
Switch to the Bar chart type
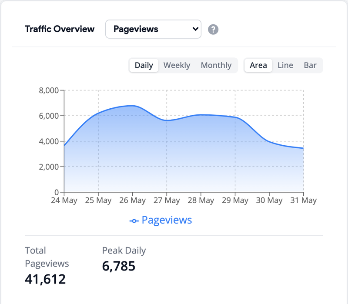310,65
